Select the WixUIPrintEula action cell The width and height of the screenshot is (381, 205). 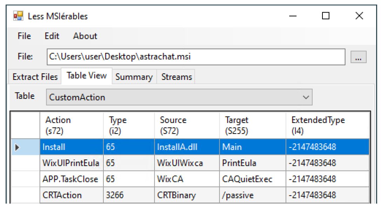click(71, 163)
